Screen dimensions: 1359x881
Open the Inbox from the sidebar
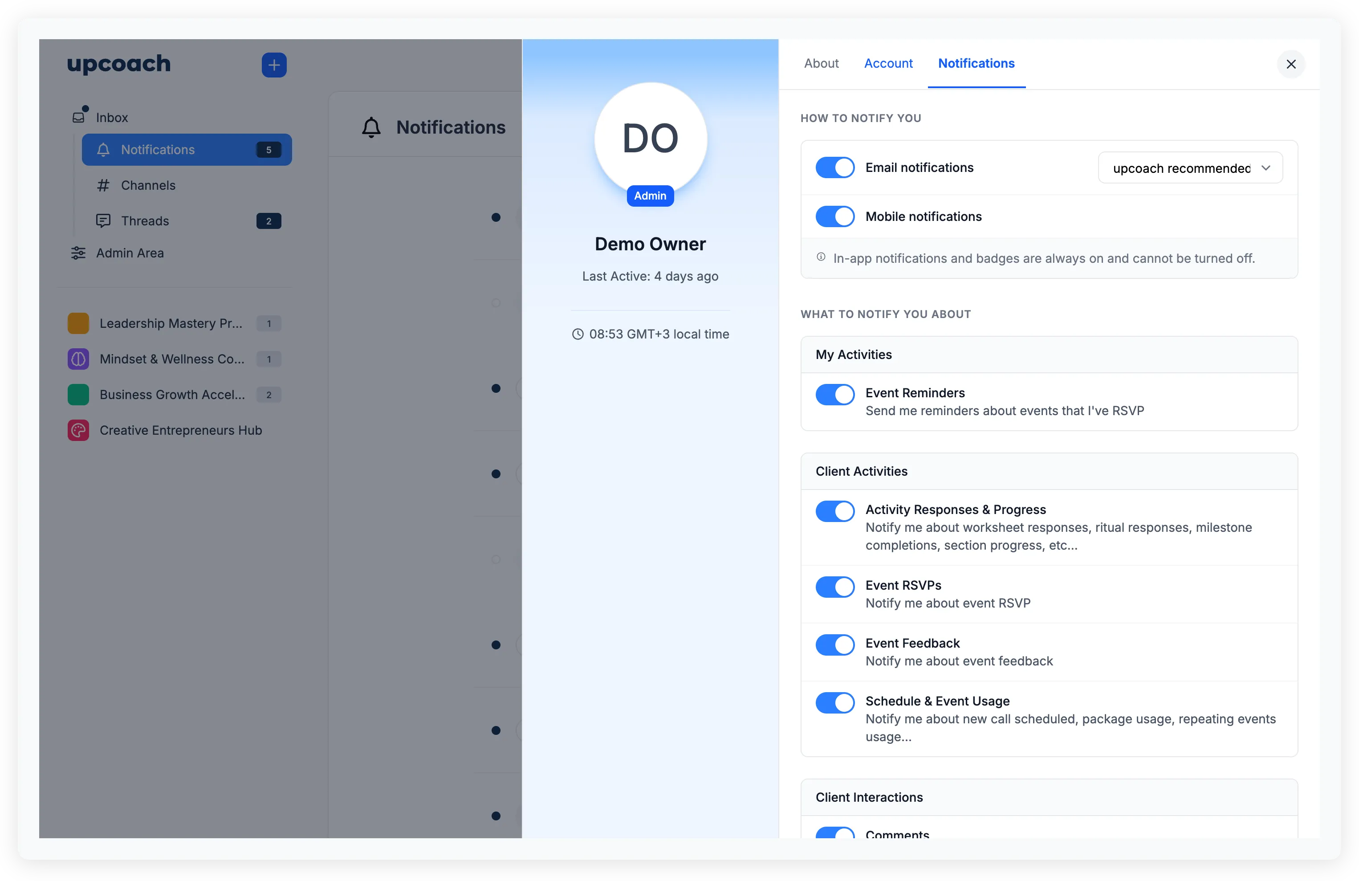click(112, 117)
